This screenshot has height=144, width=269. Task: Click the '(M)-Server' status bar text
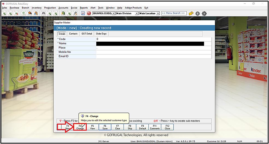click(x=103, y=141)
